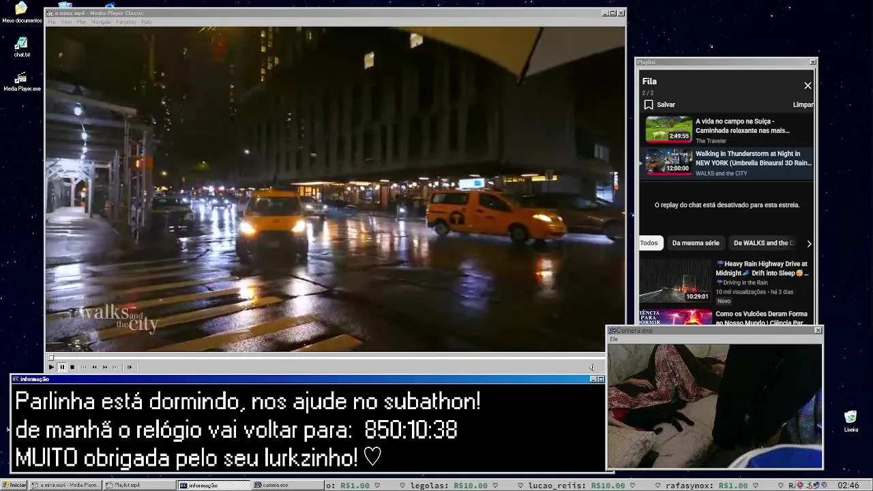Click the Pause button in Media Player Classic
Screen dimensions: 873x491
[x=61, y=367]
